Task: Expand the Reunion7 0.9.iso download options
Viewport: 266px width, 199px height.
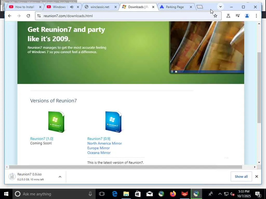Action: [60, 177]
